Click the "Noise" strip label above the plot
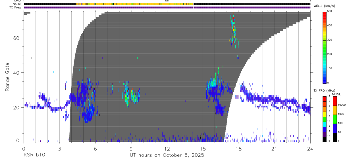Viewport: 349px width, 161px height. [17, 4]
